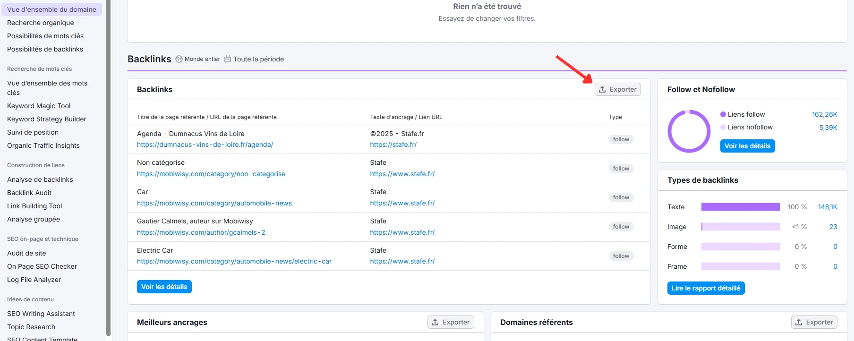Open Vue d'ensemble du domaine in sidebar

point(51,9)
